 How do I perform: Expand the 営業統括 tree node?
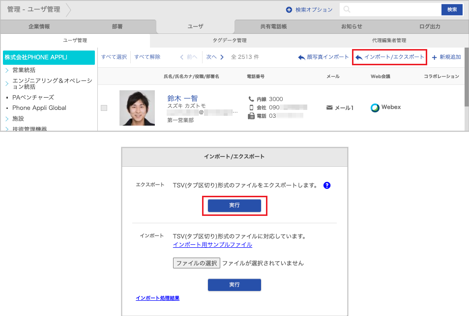[x=7, y=70]
